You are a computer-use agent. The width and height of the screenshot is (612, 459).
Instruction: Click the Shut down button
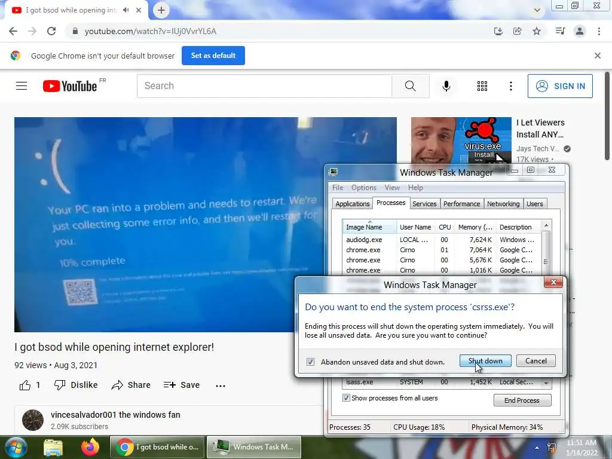tap(485, 360)
